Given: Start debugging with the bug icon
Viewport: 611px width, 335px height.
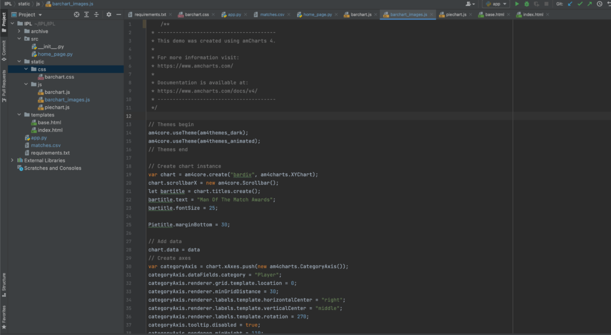Looking at the screenshot, I should [527, 4].
